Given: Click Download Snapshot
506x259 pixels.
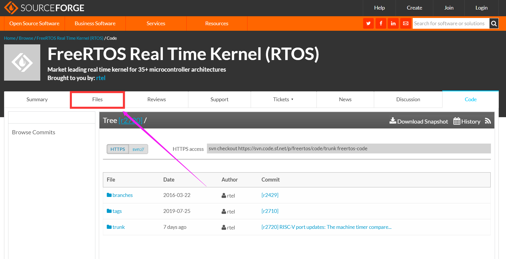Looking at the screenshot, I should 419,121.
